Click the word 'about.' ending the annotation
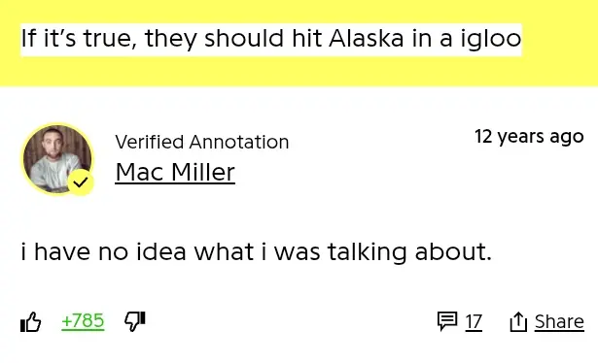The height and width of the screenshot is (363, 598). [x=453, y=251]
